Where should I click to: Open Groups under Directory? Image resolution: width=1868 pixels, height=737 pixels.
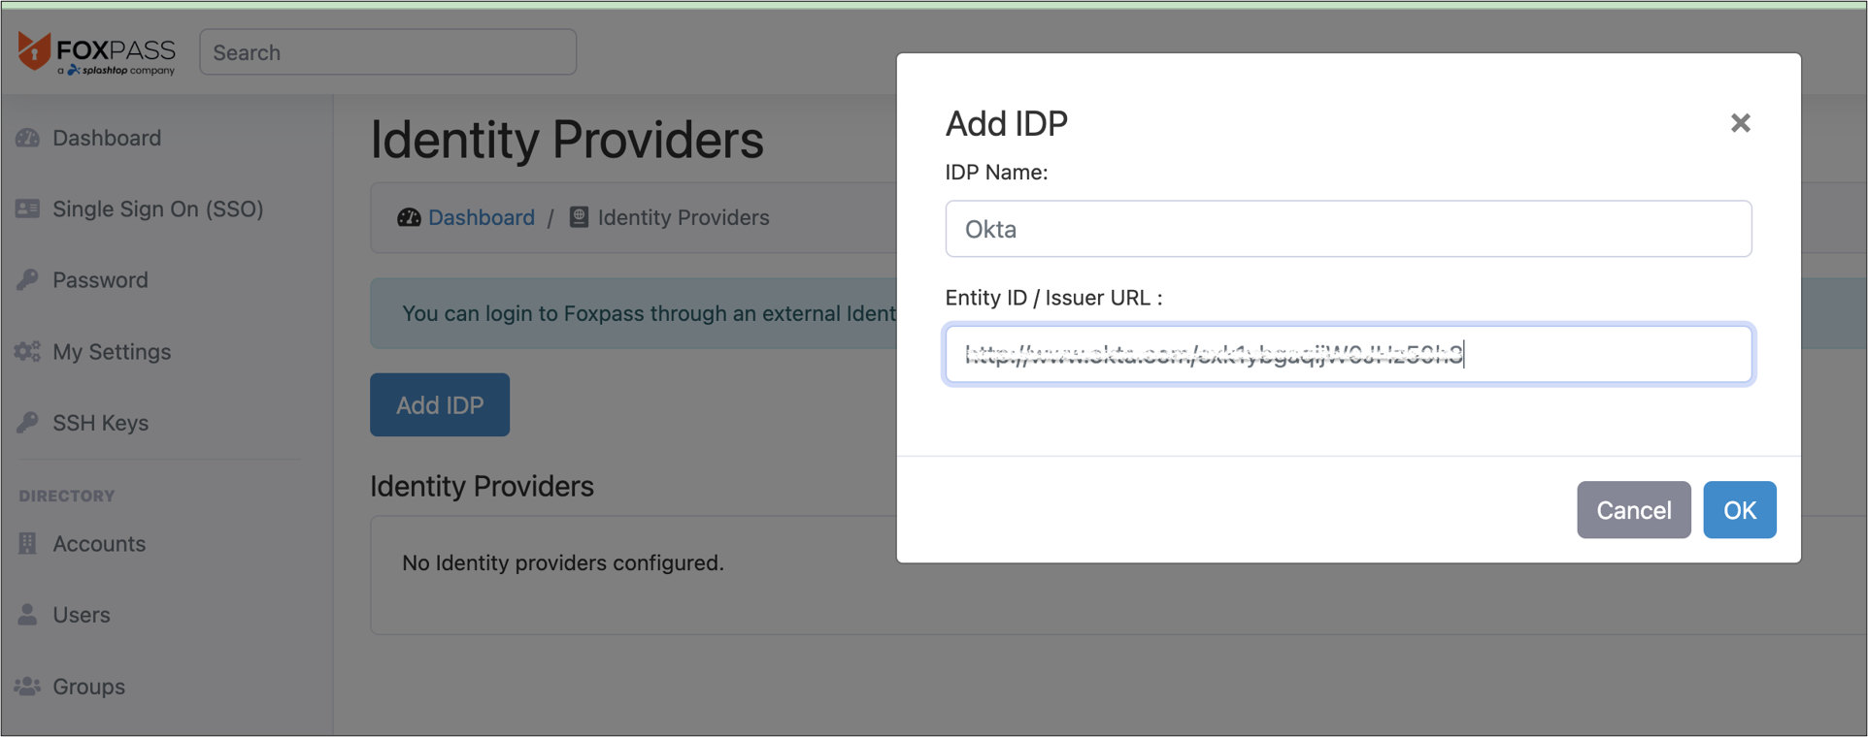88,687
